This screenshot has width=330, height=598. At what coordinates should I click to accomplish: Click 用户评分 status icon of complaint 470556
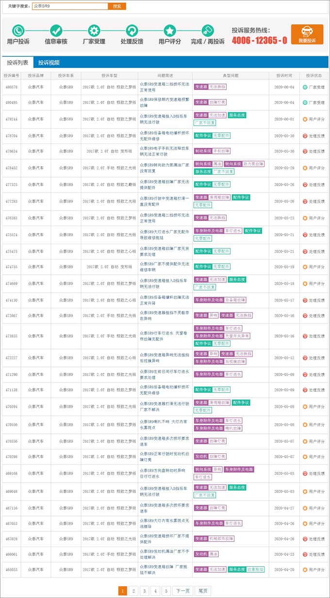coord(305,425)
